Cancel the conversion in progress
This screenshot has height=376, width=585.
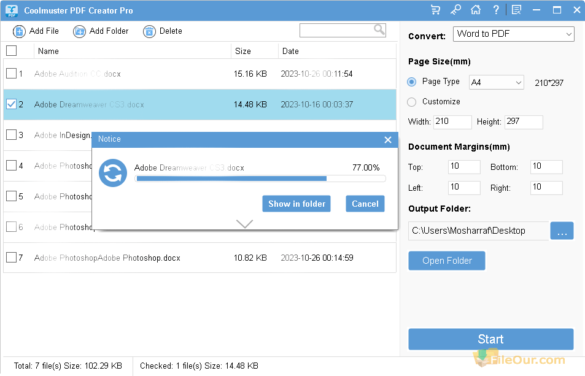coord(365,204)
